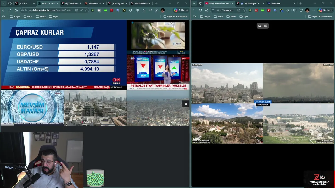Open the Yayın bookmarks folder in left browser
Screen dimensions: 335x188
54,16
